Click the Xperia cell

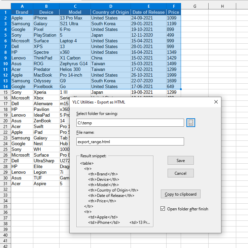(x=46, y=92)
